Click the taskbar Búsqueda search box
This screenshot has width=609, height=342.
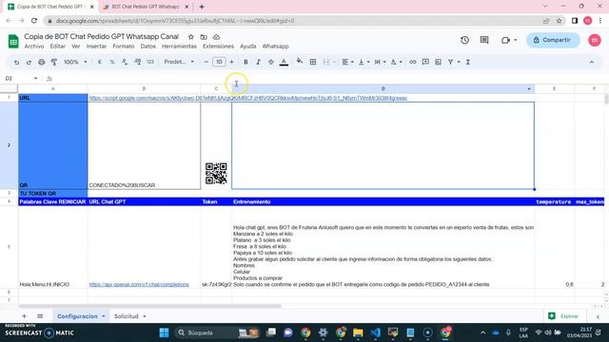[218, 332]
